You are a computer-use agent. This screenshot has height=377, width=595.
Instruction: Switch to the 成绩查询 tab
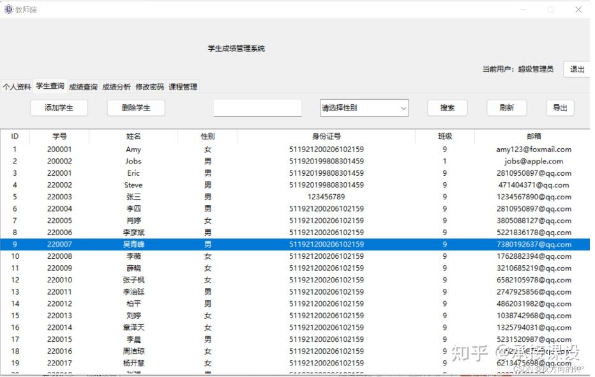coord(82,86)
